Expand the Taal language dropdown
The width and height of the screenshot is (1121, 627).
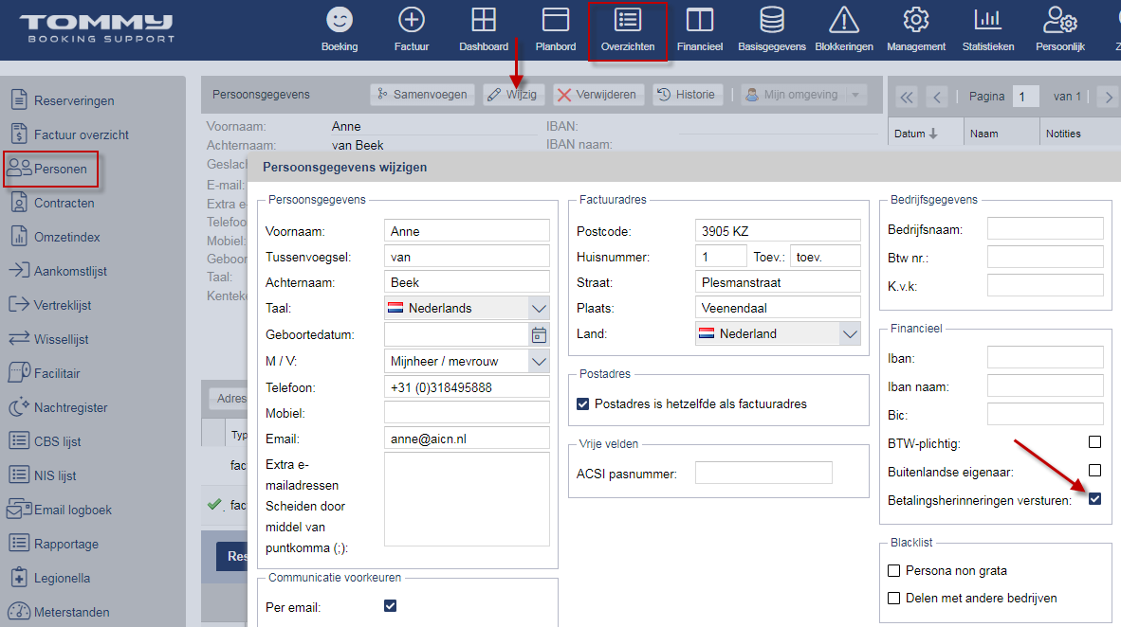click(x=539, y=309)
